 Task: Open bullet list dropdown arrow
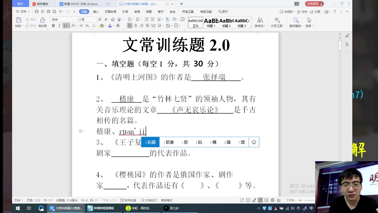pos(133,20)
